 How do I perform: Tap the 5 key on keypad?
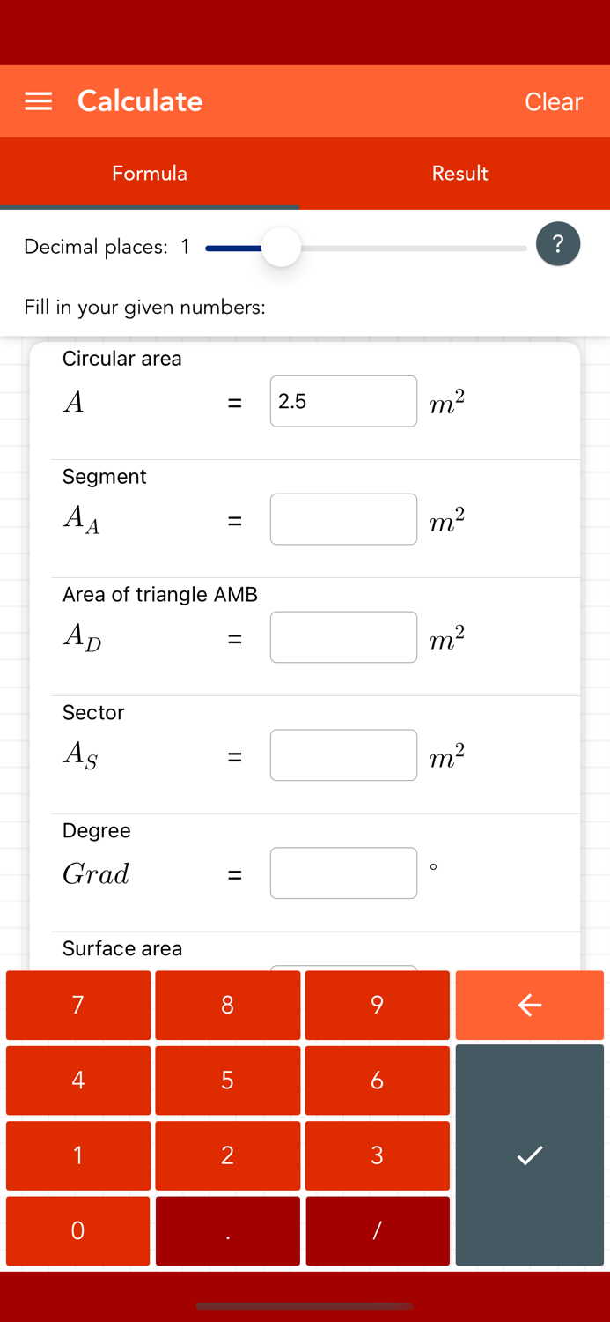pos(228,1080)
